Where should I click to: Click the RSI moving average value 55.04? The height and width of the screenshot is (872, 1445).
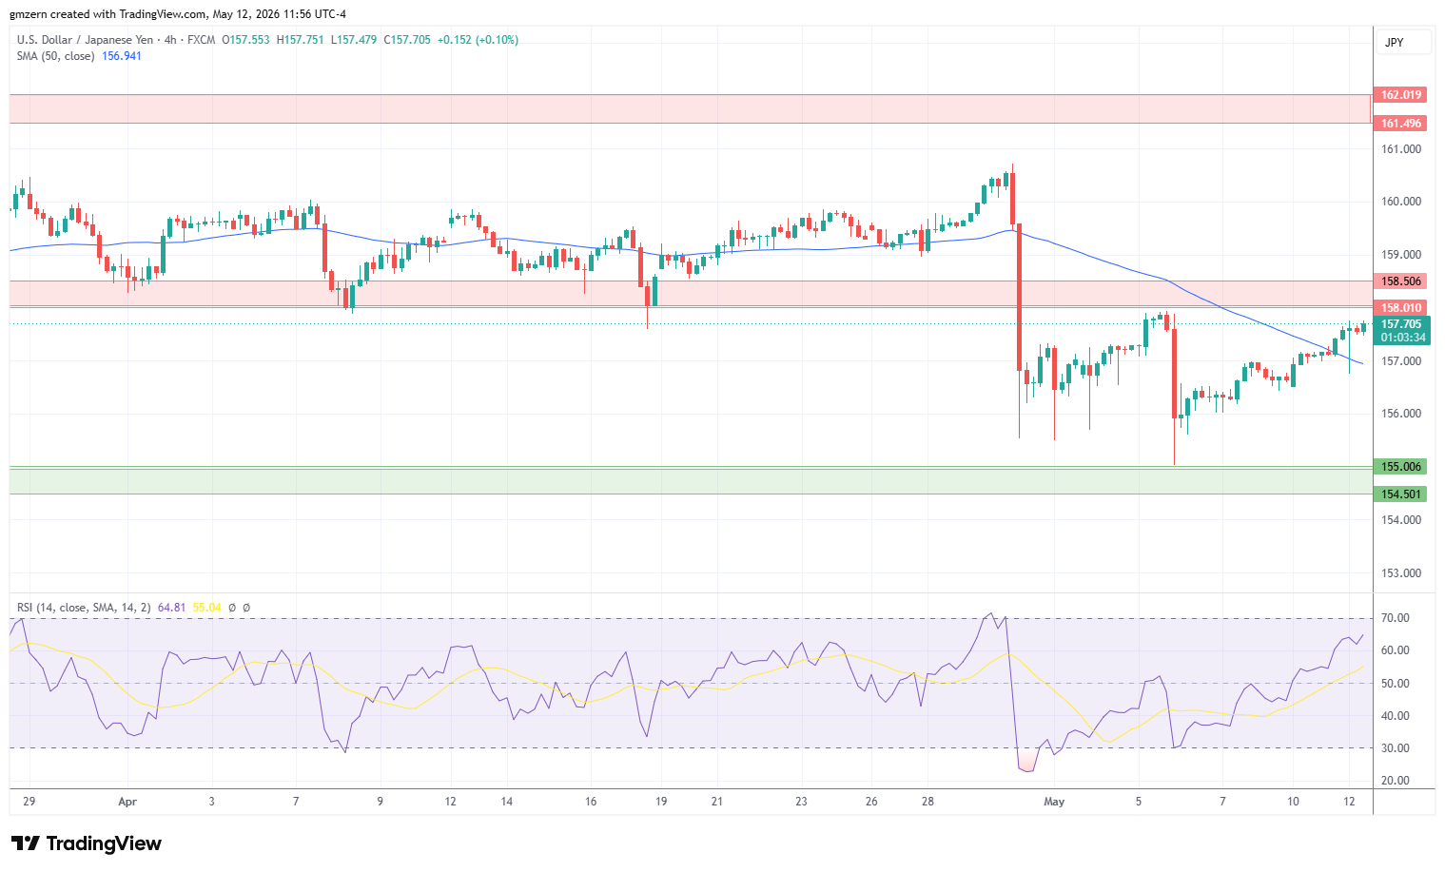206,608
